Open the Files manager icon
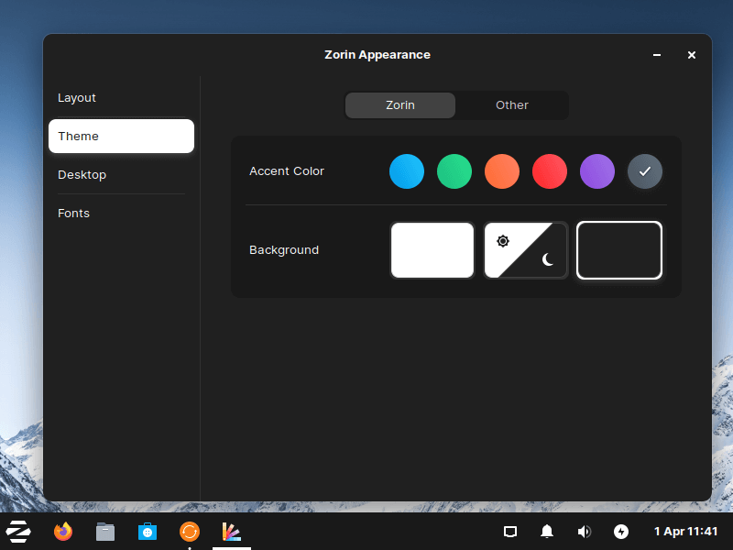733x550 pixels. 105,532
